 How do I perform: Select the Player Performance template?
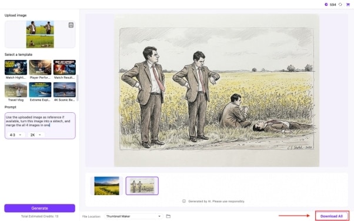(40, 69)
